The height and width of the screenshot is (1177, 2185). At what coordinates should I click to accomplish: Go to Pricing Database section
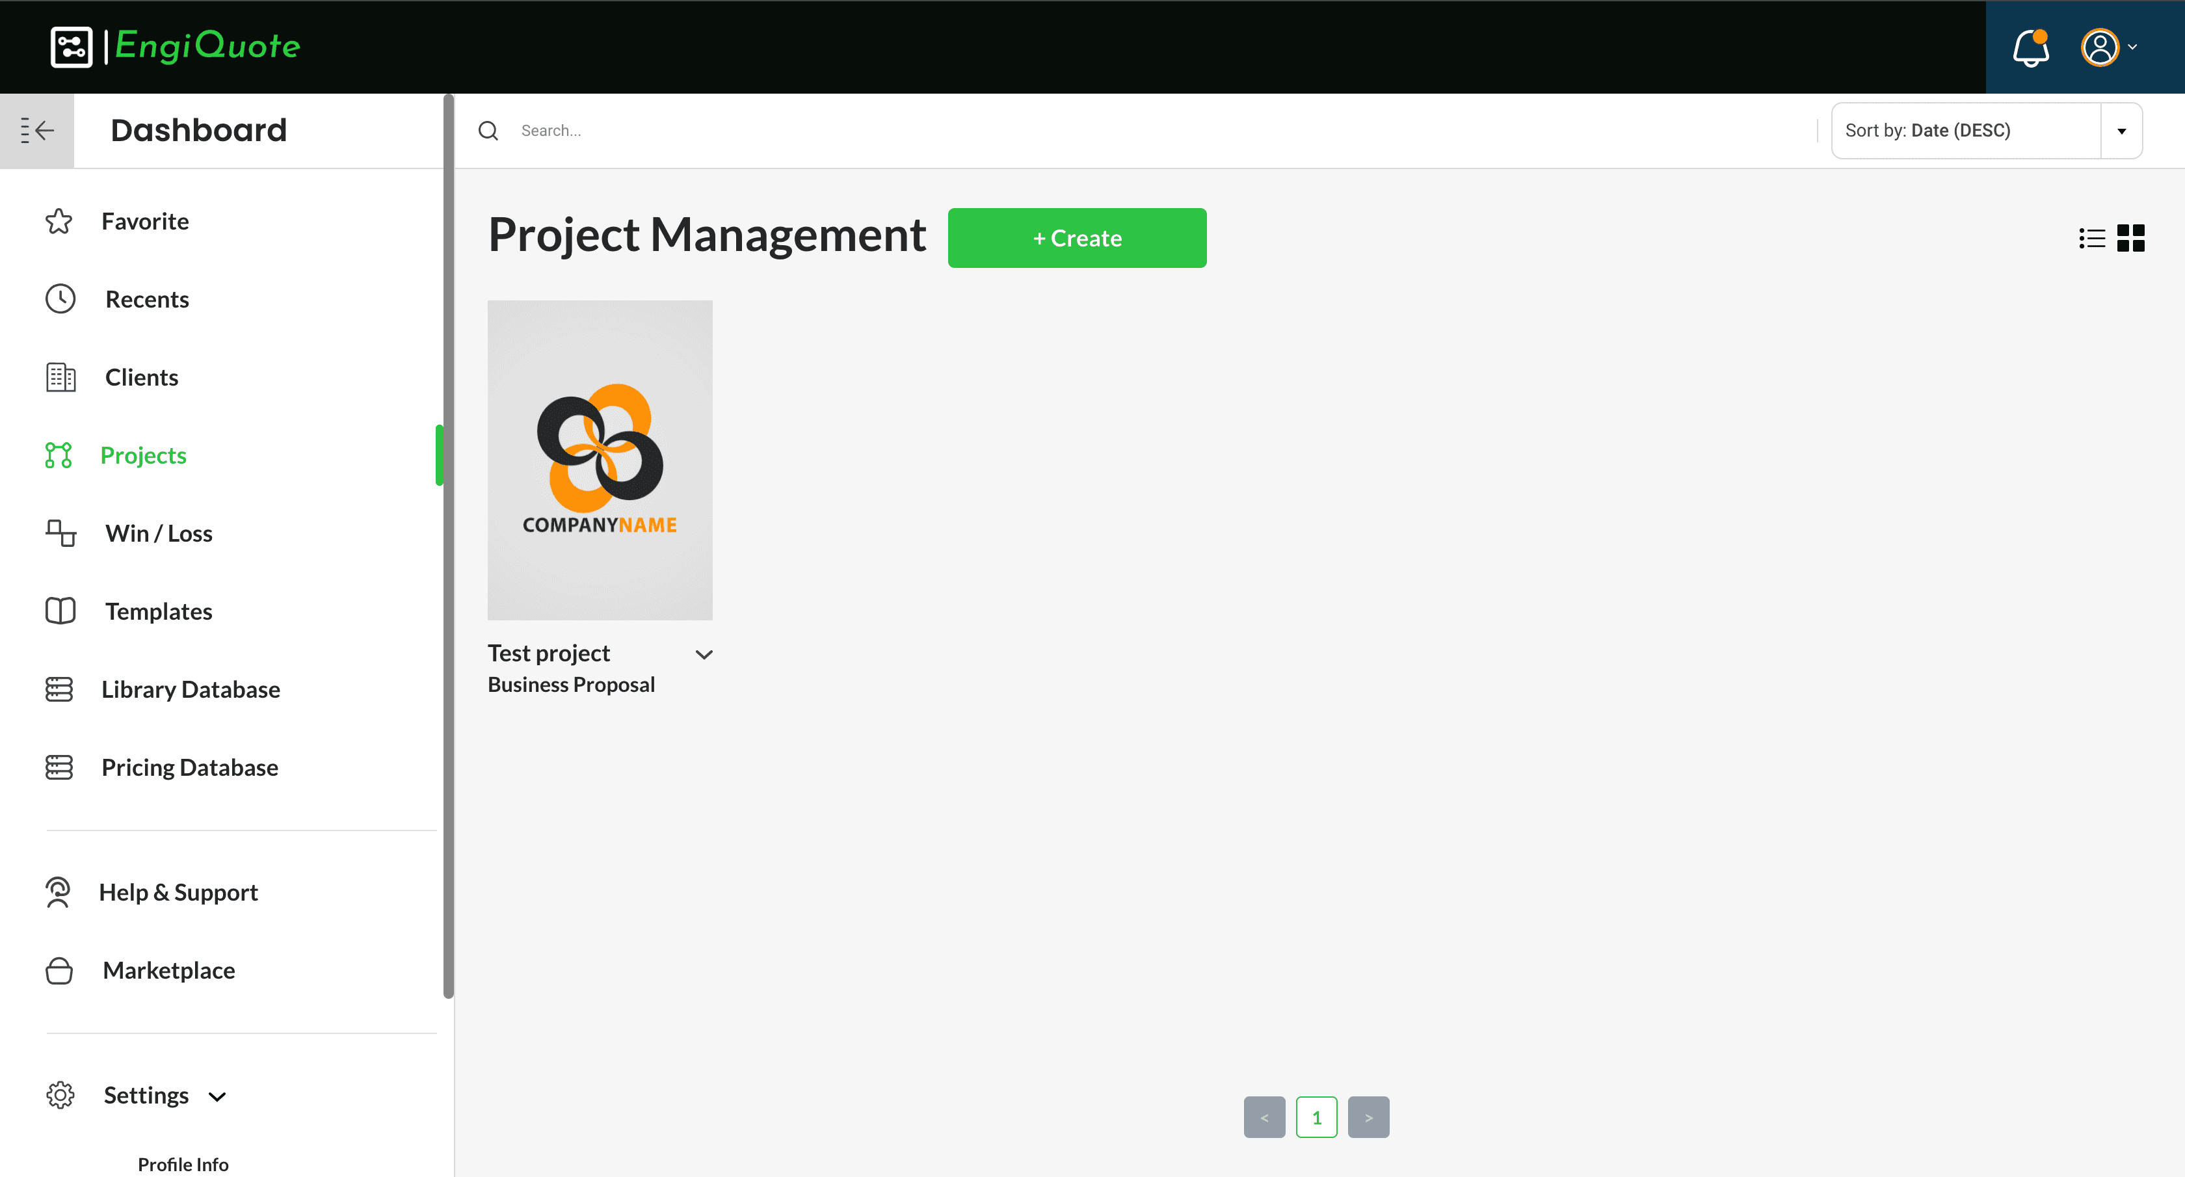pos(189,767)
